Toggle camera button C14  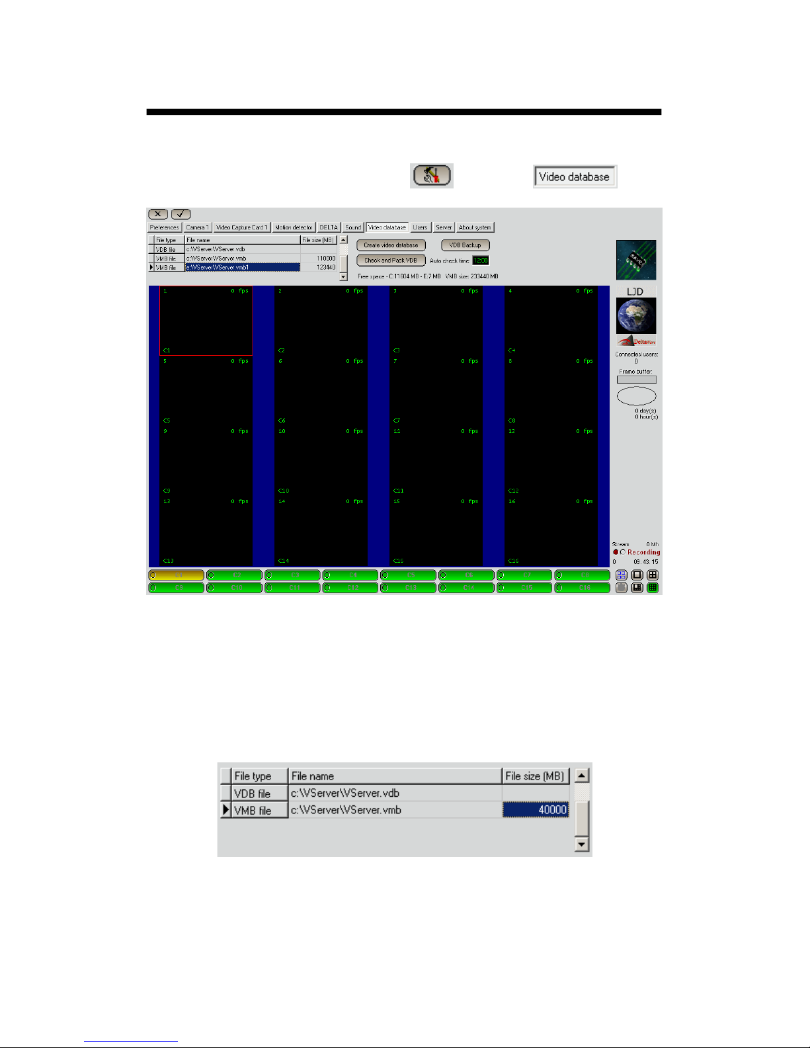[466, 587]
